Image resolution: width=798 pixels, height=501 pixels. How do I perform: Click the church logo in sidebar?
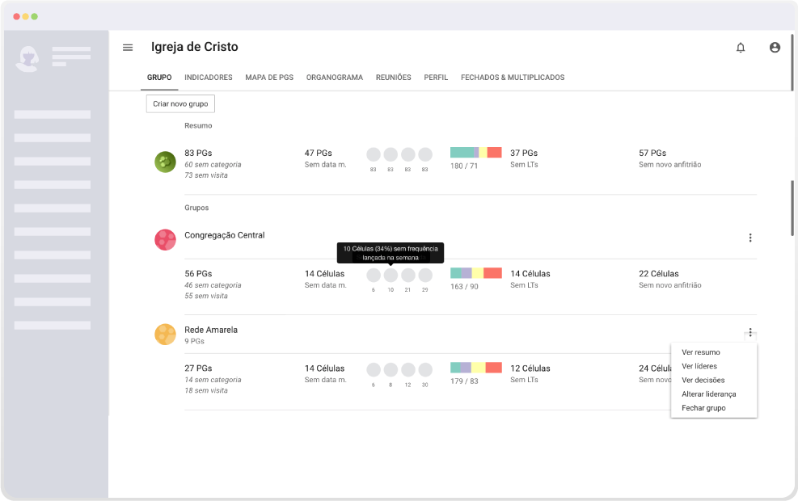pos(28,58)
